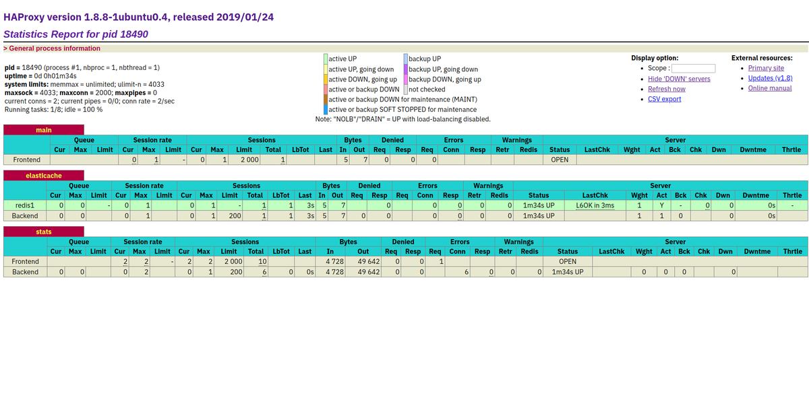This screenshot has width=809, height=410.
Task: Click the underlined Max session rate for stats Frontend
Action: pos(147,261)
